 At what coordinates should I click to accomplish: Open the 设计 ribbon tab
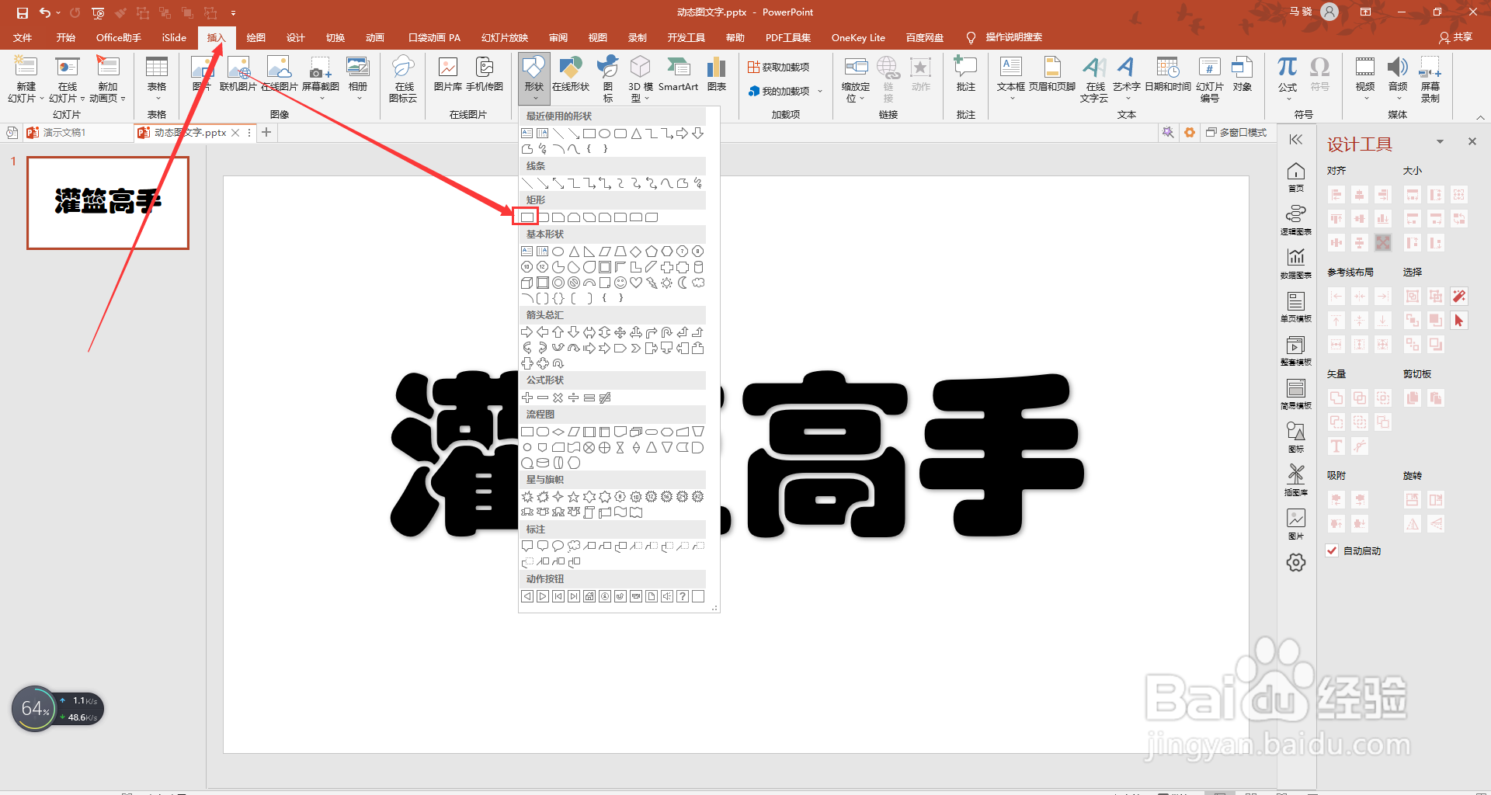(296, 37)
